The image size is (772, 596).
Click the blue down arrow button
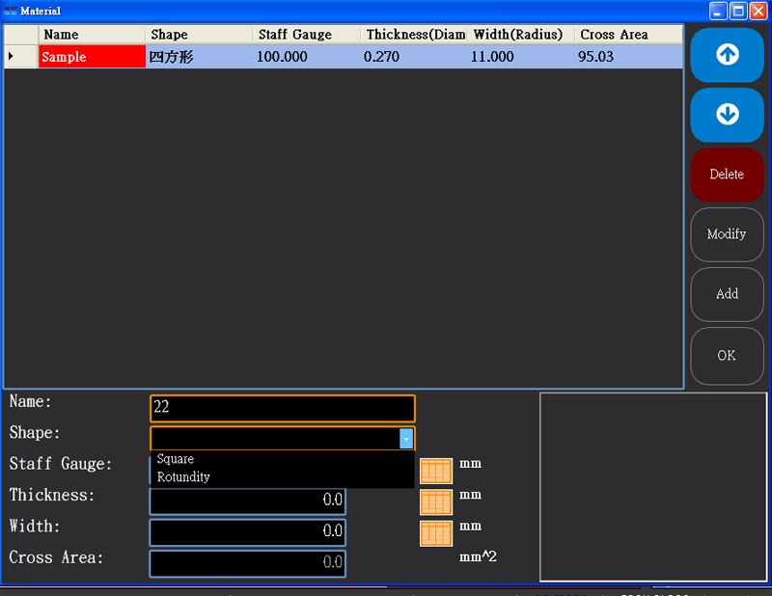click(727, 115)
